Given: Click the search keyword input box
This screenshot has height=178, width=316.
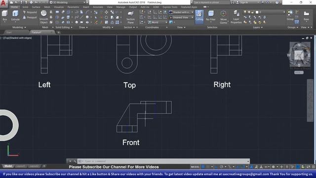Looking at the screenshot, I should coord(211,2).
